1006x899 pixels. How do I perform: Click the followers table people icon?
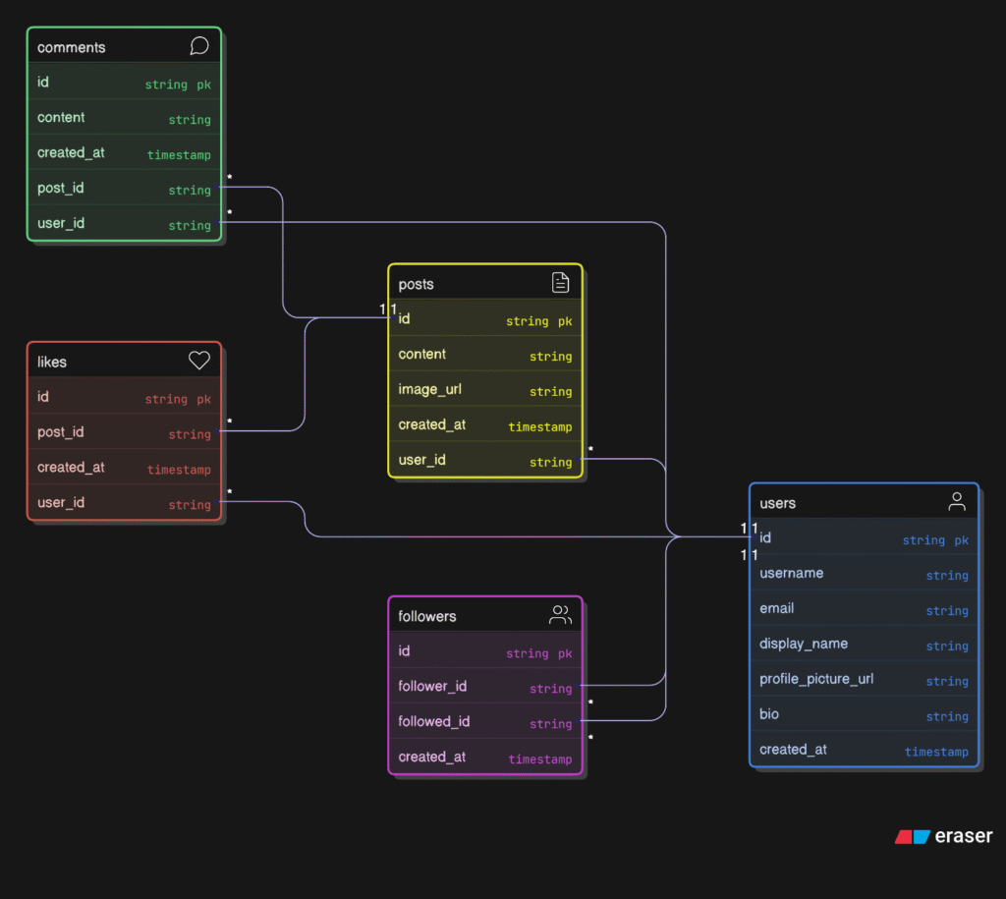point(560,615)
